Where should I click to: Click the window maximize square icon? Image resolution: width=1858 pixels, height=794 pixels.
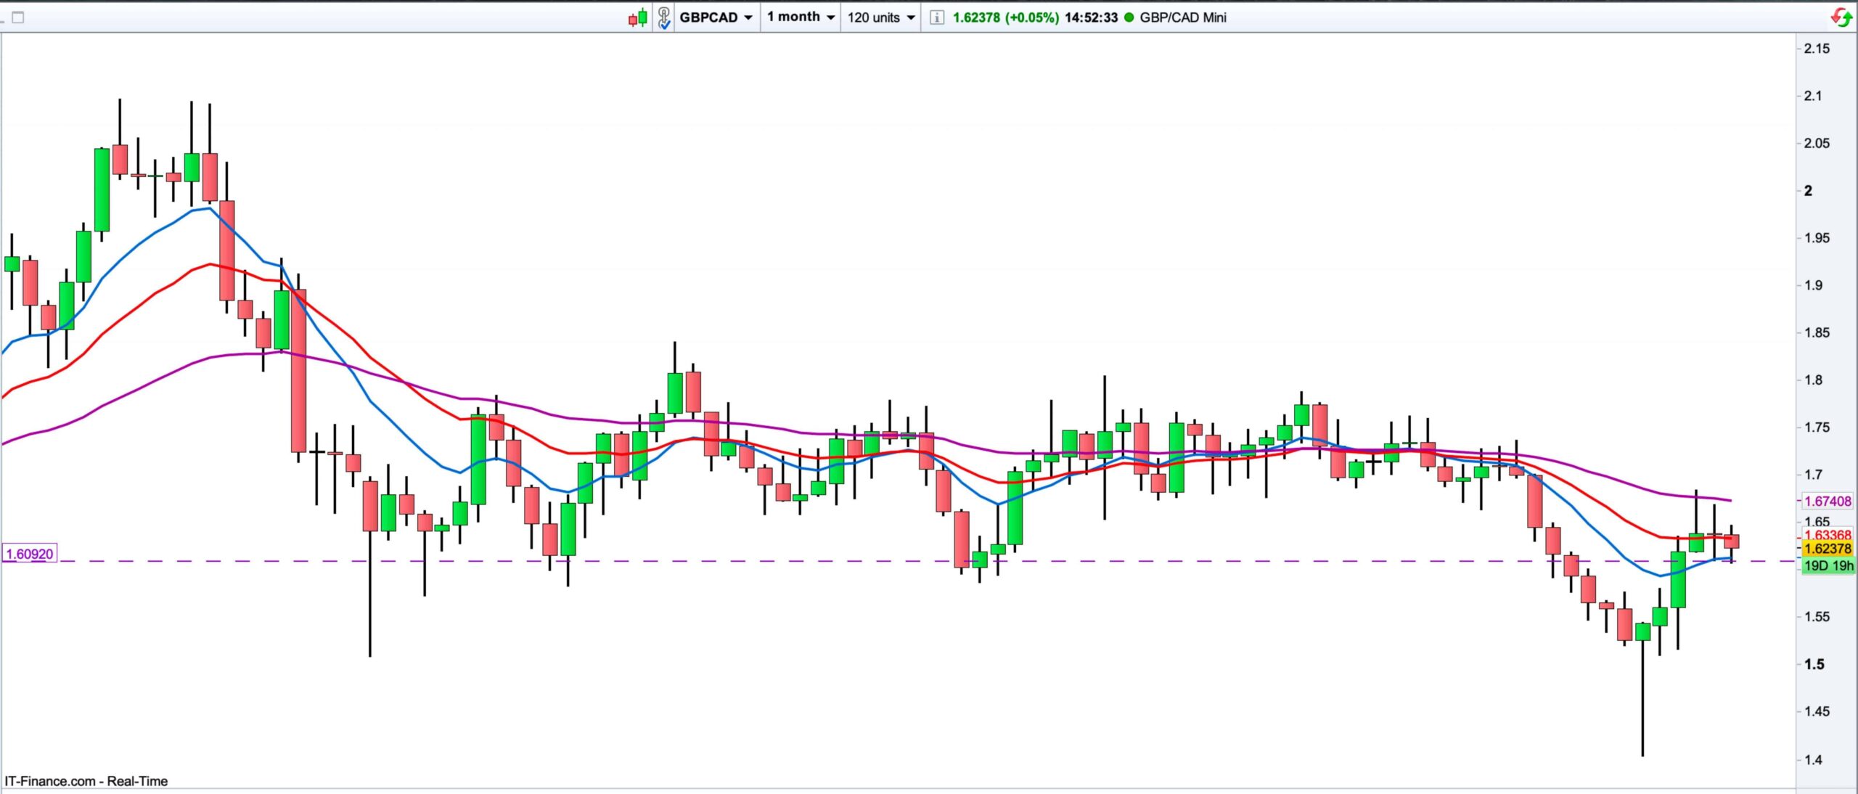coord(19,17)
